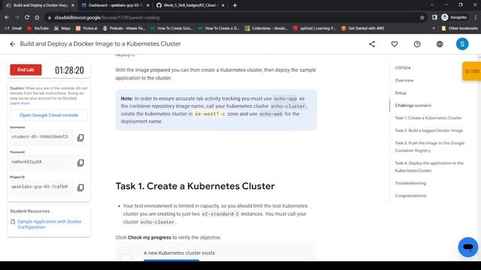Copy the username to clipboard

80,138
